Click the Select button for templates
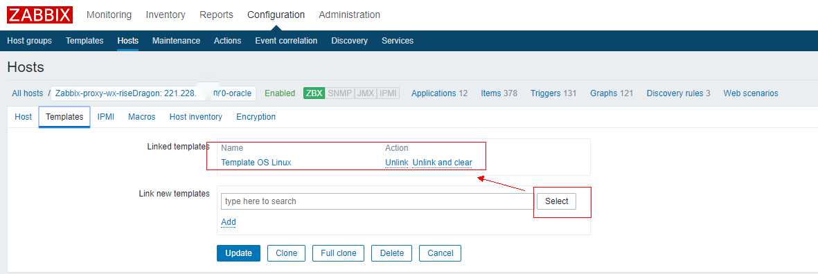 tap(557, 201)
